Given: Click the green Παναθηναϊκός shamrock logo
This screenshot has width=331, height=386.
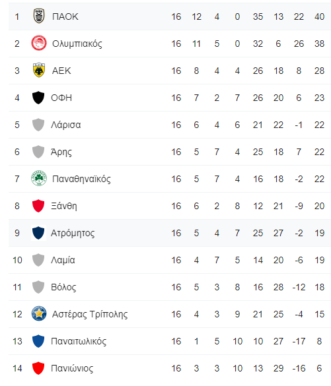Looking at the screenshot, I should [x=39, y=178].
